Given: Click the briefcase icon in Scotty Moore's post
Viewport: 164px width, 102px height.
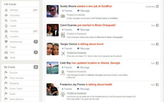Looking at the screenshot, I should [x=63, y=16].
